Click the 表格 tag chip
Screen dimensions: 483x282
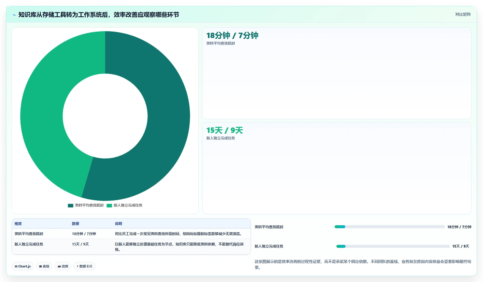44,266
